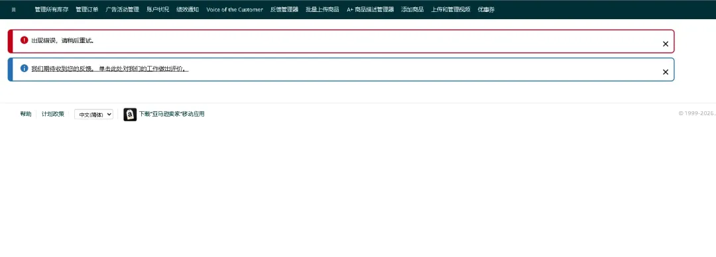716x257 pixels.
Task: Go to 广告活动管理
Action: click(x=123, y=9)
